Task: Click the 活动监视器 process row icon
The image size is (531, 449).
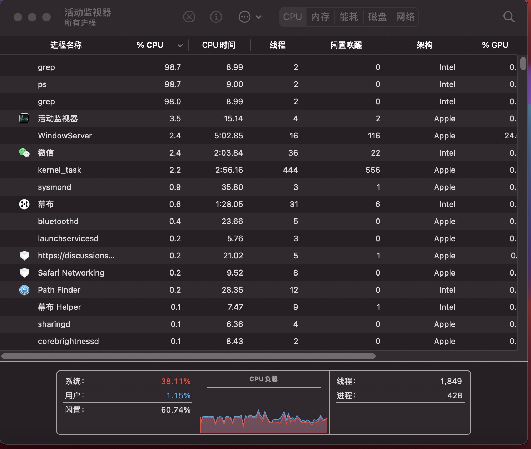Action: pos(24,118)
